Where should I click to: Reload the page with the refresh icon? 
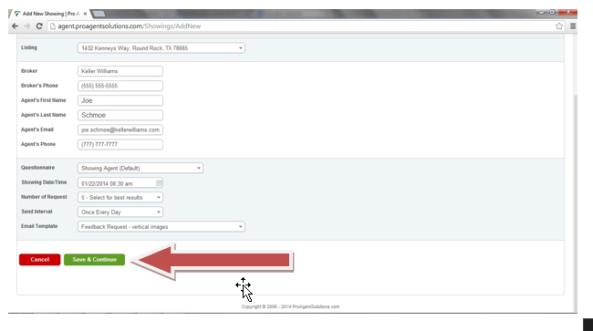click(x=39, y=26)
